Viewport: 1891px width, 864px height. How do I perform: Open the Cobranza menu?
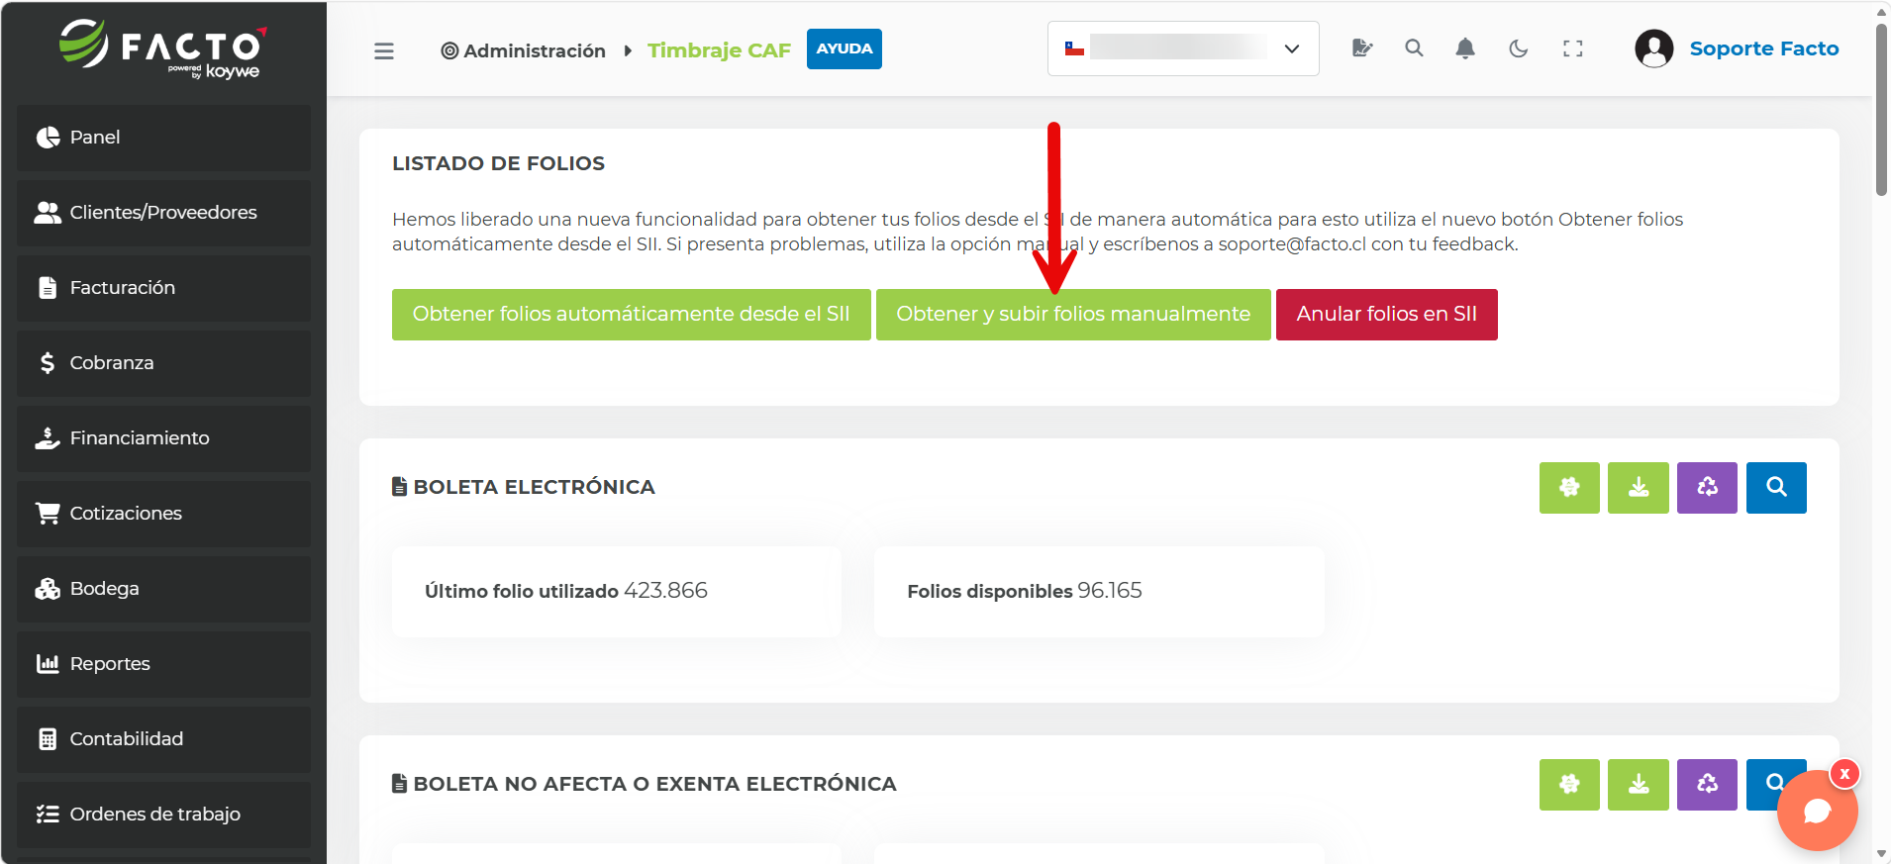click(x=163, y=363)
